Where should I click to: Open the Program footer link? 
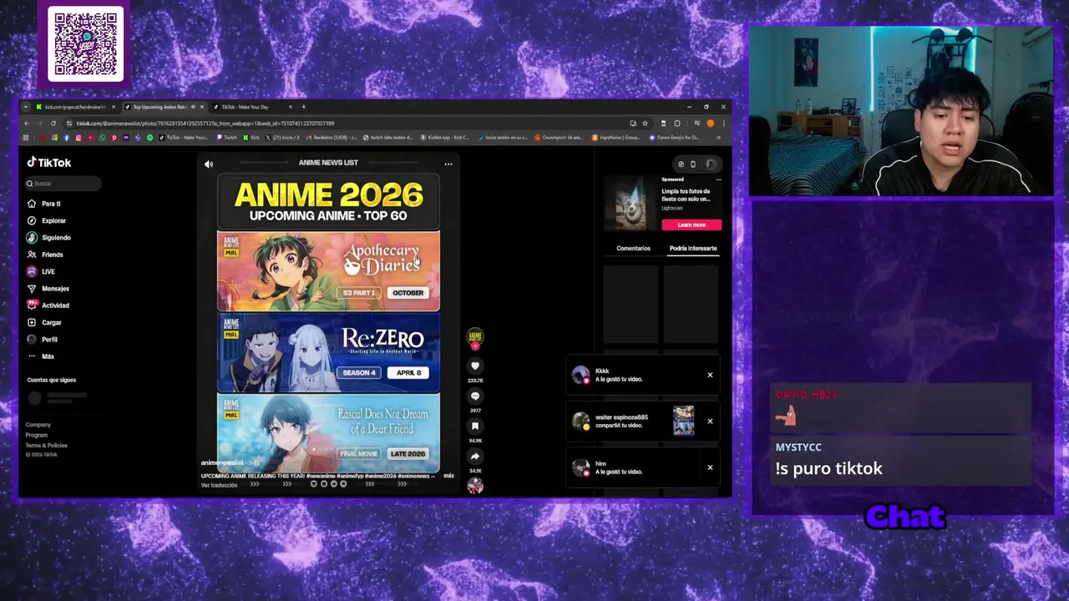click(x=37, y=435)
